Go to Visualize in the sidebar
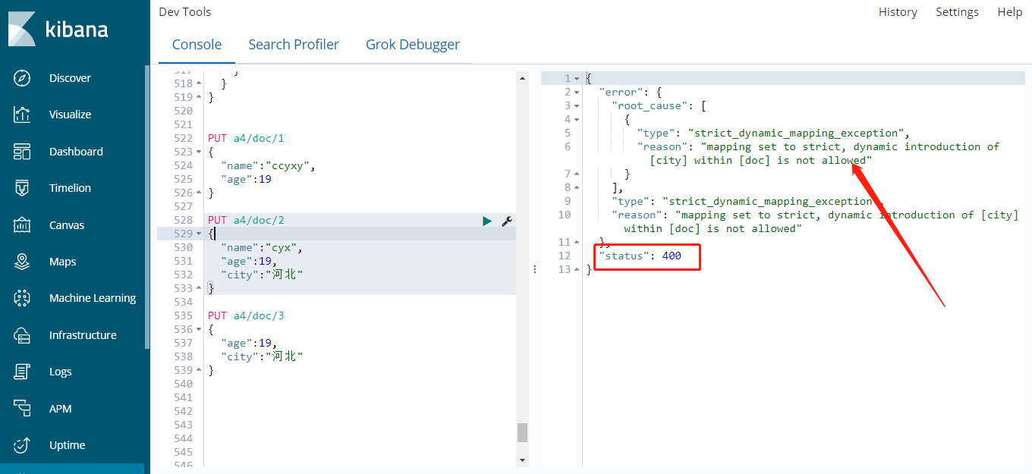 coord(70,115)
